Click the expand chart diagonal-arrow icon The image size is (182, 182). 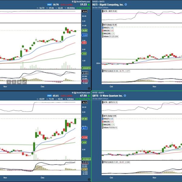(24, 82)
